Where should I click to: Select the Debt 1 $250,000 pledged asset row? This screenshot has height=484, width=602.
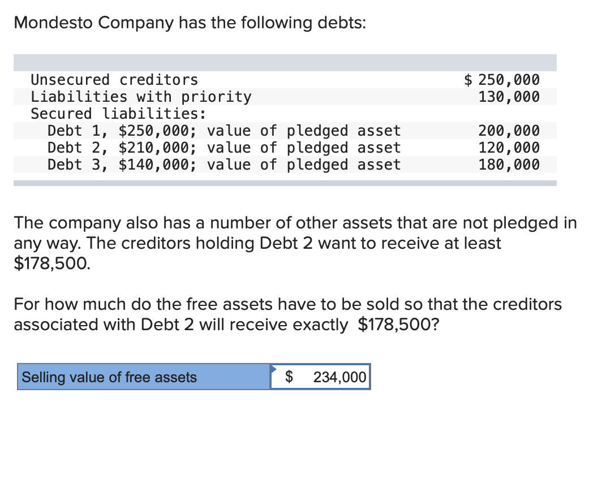[285, 131]
